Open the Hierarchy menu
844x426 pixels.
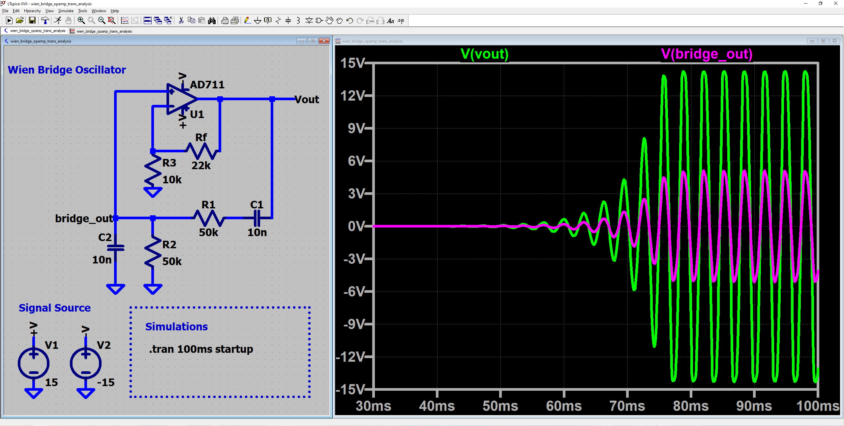pyautogui.click(x=32, y=11)
